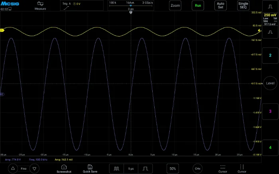This screenshot has height=174, width=279.
Task: Tap the 0 ps delay readout
Action: [x=131, y=9]
